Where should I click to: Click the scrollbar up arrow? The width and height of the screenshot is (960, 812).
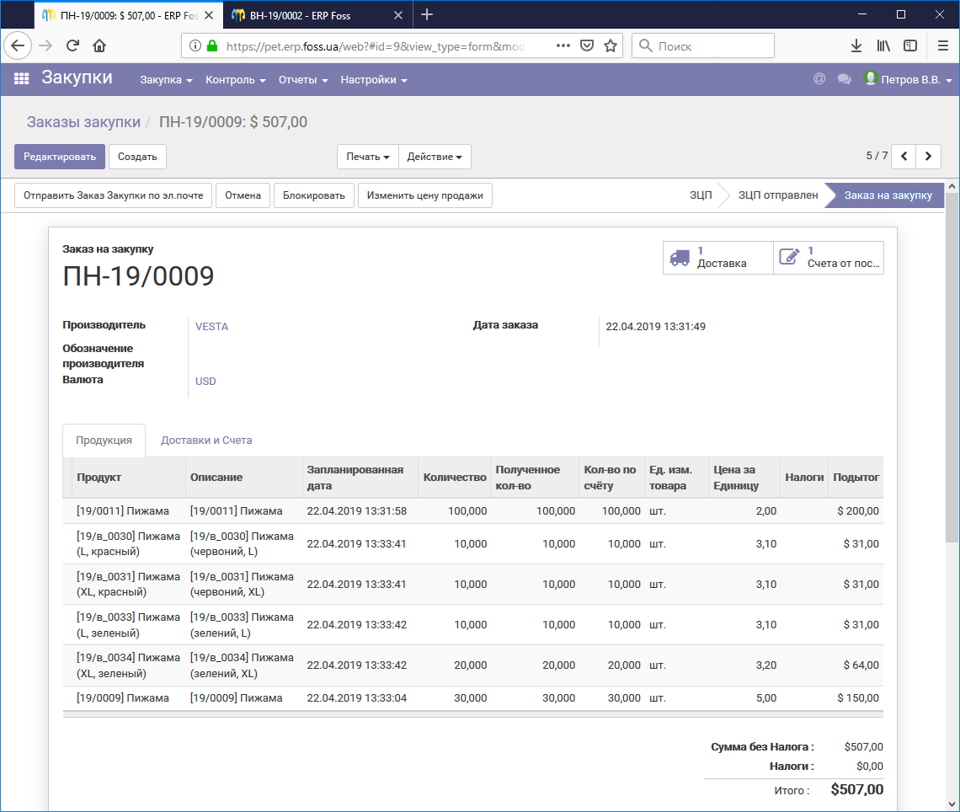click(952, 186)
